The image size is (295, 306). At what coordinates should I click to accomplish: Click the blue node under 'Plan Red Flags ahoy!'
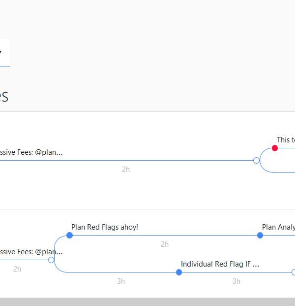click(x=69, y=235)
